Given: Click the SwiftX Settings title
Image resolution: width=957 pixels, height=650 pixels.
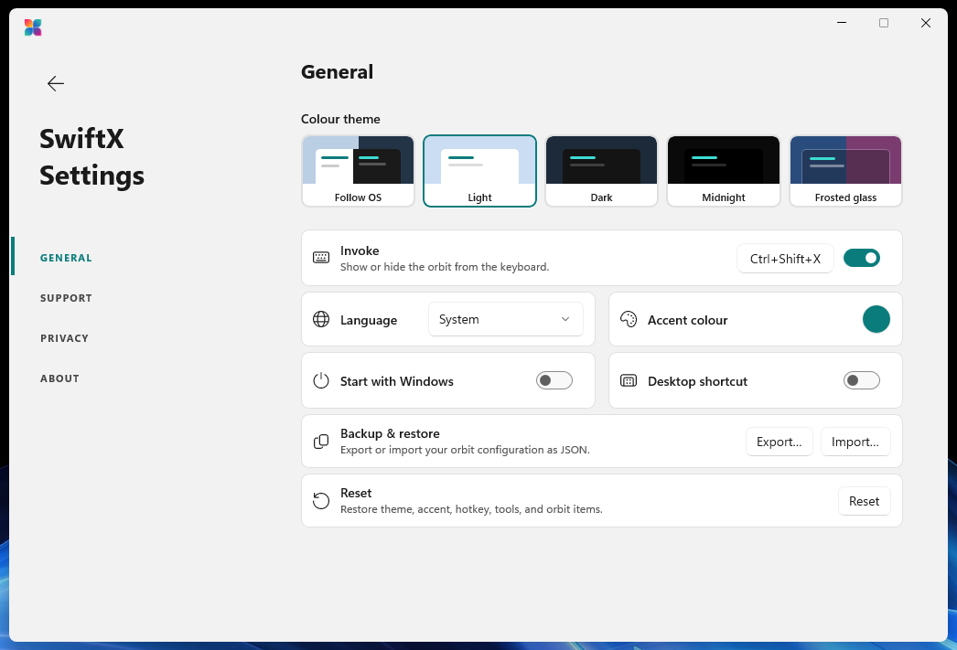Looking at the screenshot, I should tap(92, 156).
